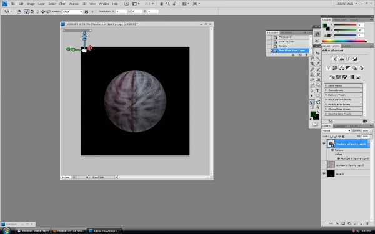Open the blend mode Normal dropdown

click(336, 131)
